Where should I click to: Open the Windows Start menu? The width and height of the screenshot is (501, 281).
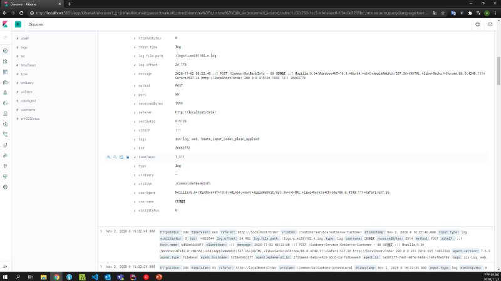pyautogui.click(x=5, y=276)
